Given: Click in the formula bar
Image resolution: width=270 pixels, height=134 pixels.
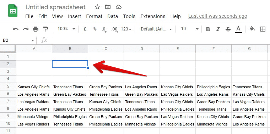Looking at the screenshot, I should [161, 40].
